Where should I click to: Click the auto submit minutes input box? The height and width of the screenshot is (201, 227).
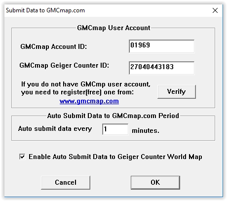(x=115, y=129)
